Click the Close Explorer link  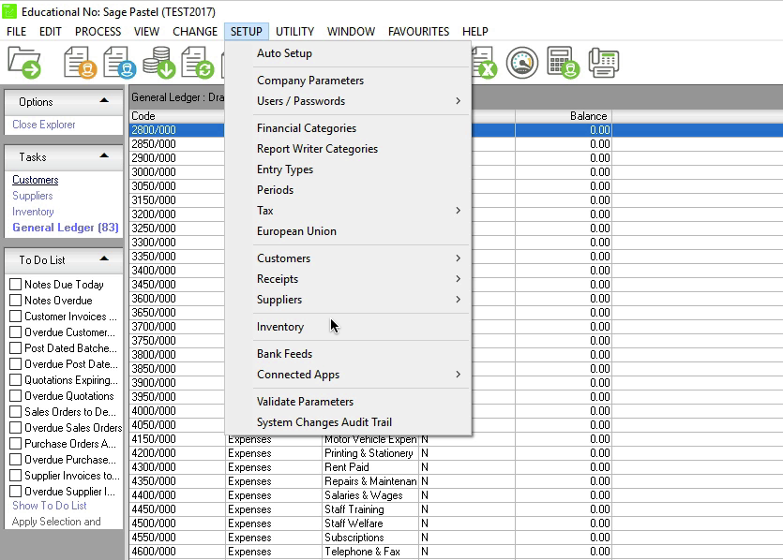point(44,125)
